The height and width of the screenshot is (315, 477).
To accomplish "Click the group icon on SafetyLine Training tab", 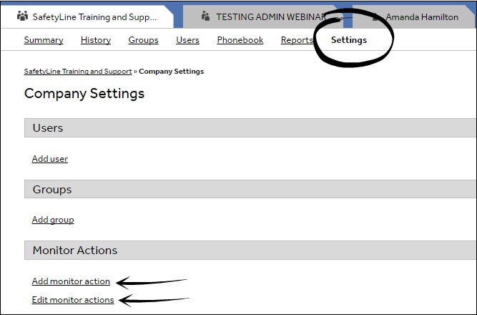I will pos(22,16).
